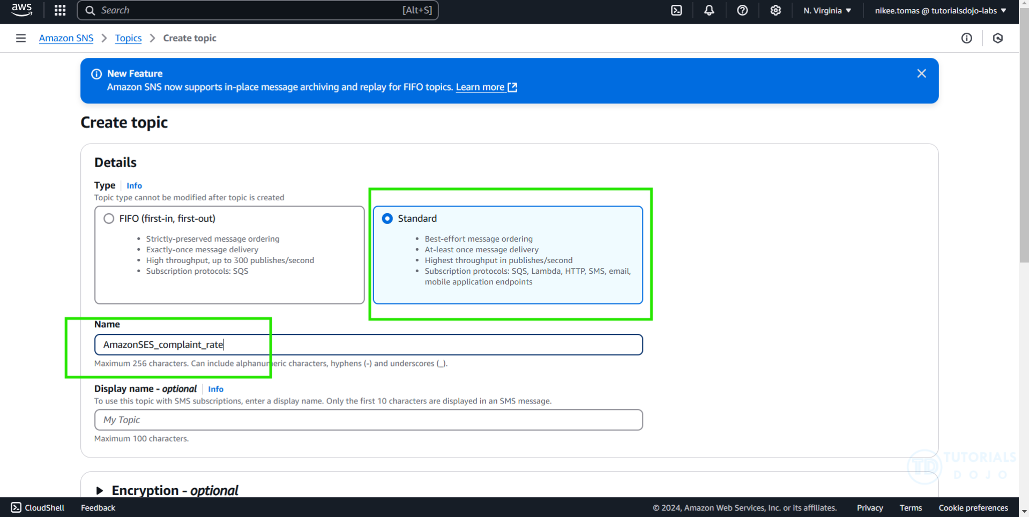Click the CloudShell icon in the footer
Screen dimensions: 1029x517
(x=16, y=507)
